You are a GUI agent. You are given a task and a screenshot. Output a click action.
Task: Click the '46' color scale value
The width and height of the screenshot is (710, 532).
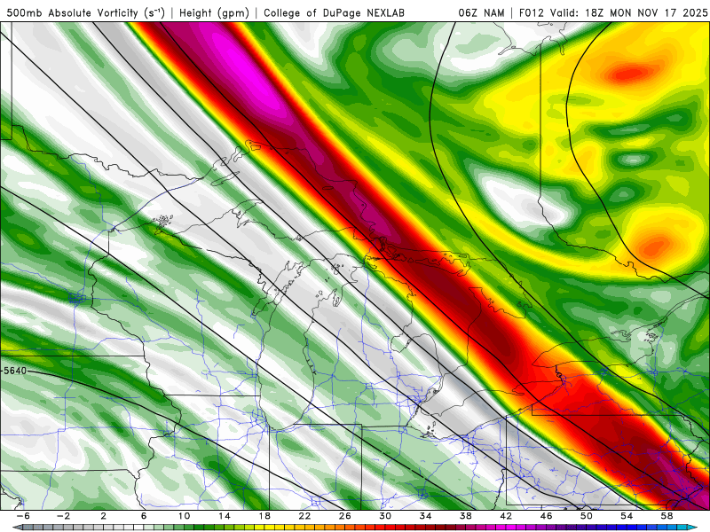pyautogui.click(x=546, y=516)
